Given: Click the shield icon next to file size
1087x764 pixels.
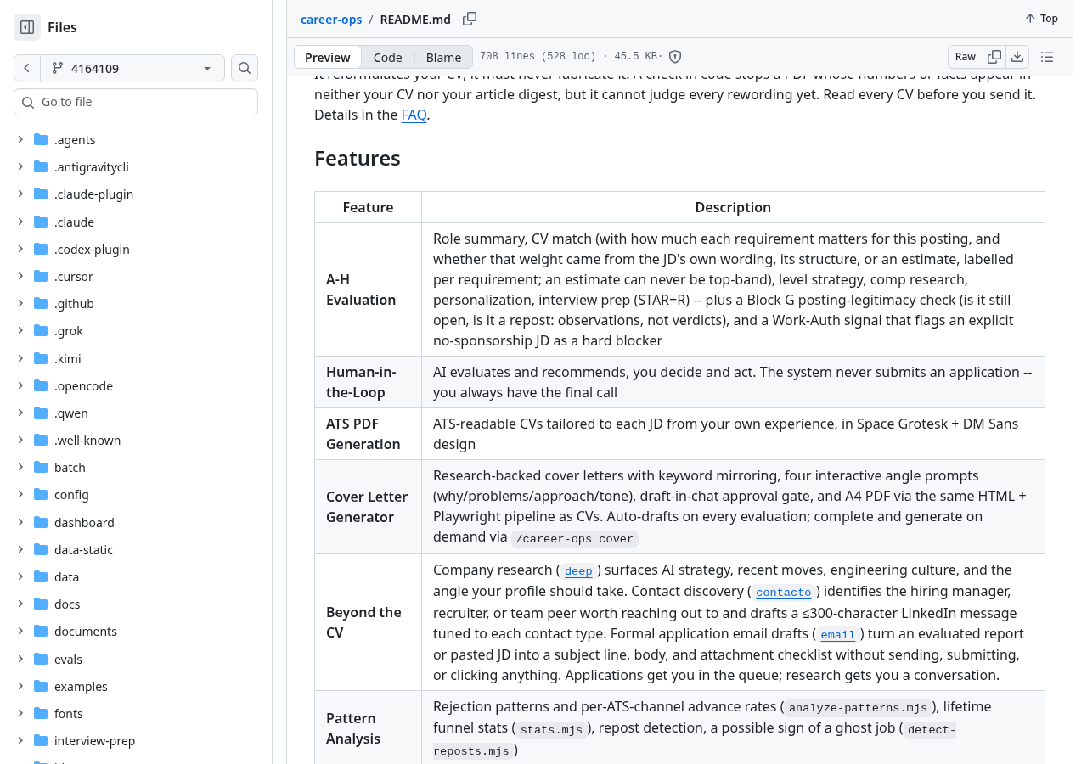Looking at the screenshot, I should tap(675, 57).
